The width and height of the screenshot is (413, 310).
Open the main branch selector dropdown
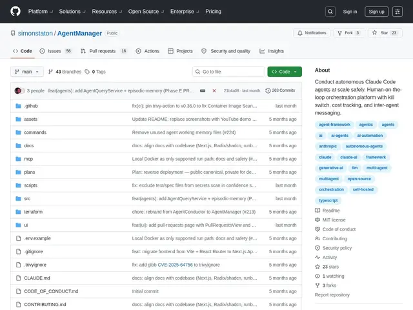pyautogui.click(x=27, y=72)
